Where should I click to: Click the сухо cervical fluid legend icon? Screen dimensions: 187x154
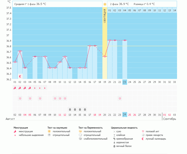[x=114, y=131]
